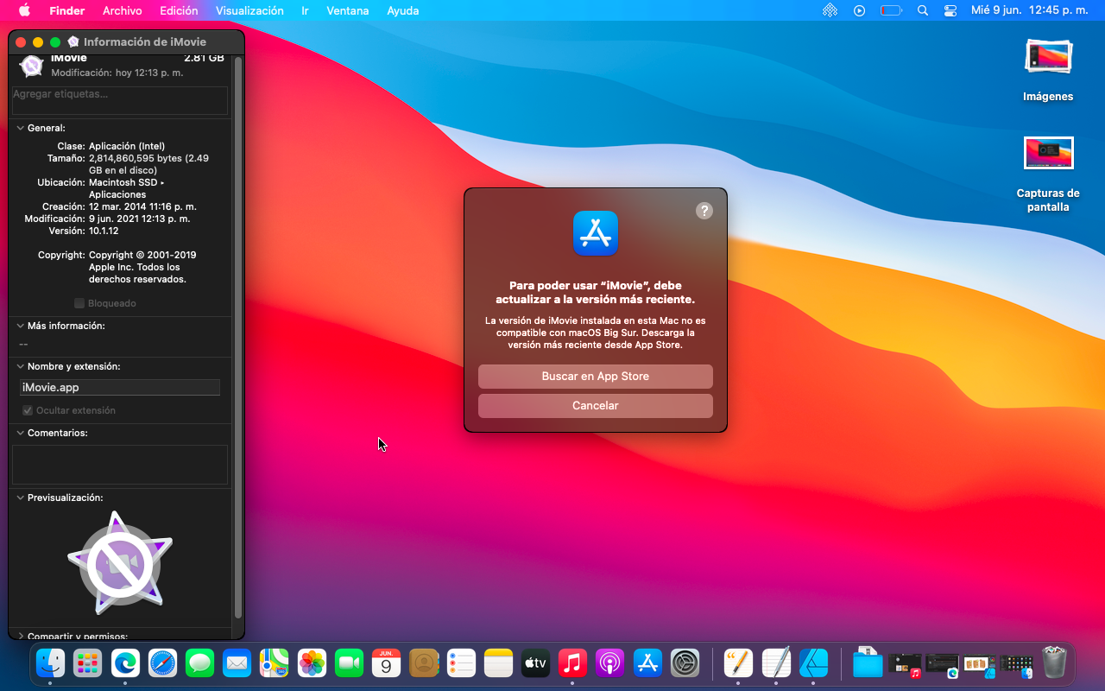Screen dimensions: 1105x691
Task: Click the Cancelar button
Action: click(596, 406)
